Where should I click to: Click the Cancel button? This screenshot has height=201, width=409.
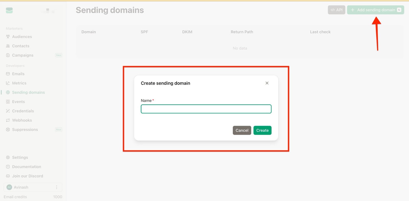242,130
